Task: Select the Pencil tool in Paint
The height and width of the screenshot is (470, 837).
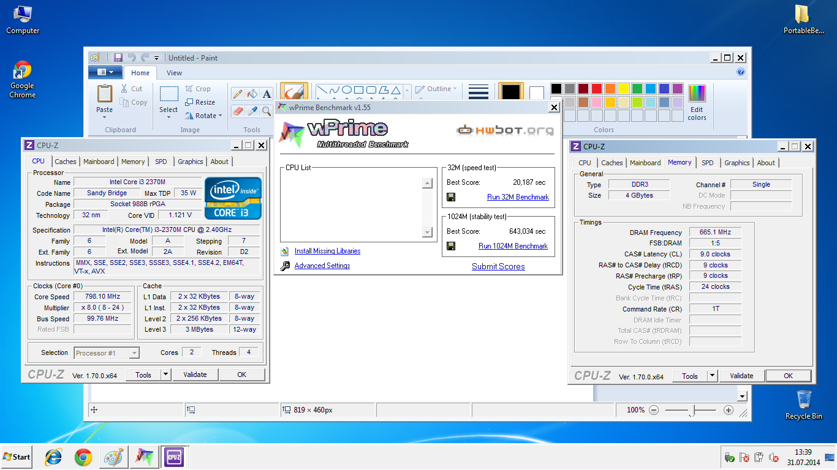Action: coord(238,94)
